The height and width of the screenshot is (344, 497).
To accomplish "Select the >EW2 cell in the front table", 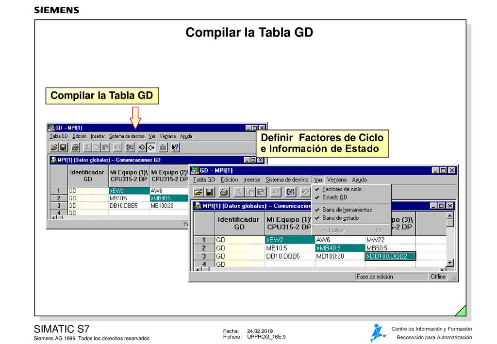I will pos(290,240).
